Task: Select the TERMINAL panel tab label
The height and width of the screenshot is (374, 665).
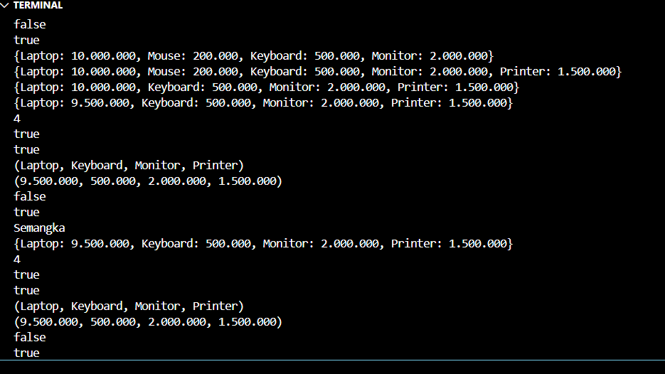Action: point(38,6)
